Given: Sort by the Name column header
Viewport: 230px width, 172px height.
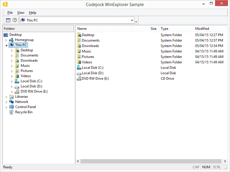Looking at the screenshot, I should (104, 29).
